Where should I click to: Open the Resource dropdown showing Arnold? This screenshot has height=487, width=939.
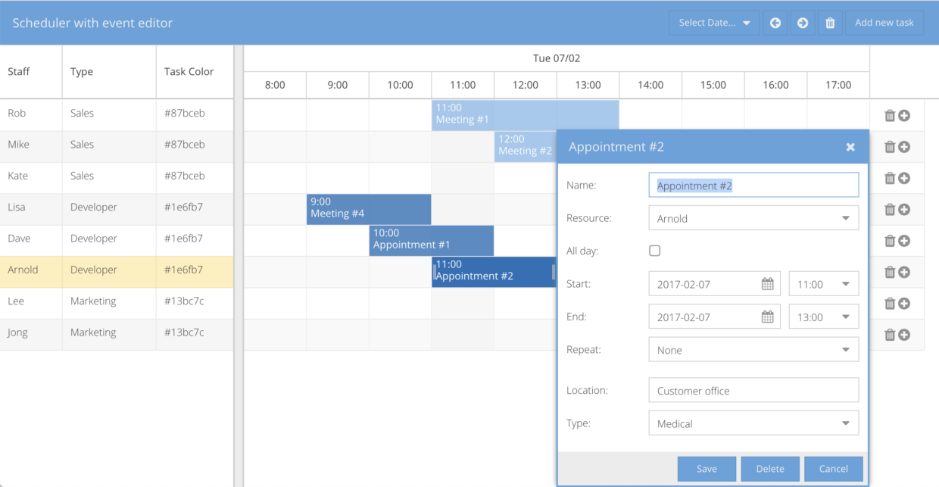pos(847,217)
